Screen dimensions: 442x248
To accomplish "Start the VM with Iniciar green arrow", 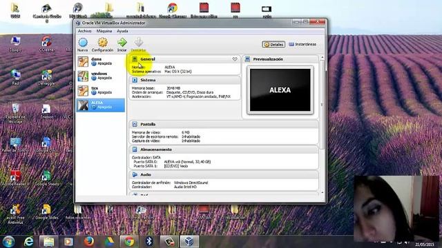I will click(122, 45).
